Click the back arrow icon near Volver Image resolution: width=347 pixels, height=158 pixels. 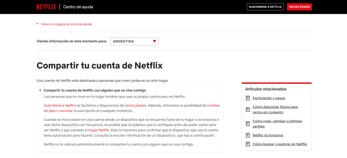38,24
